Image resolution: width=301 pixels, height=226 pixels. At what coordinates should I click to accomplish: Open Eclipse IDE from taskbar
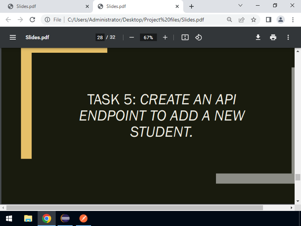pyautogui.click(x=65, y=218)
